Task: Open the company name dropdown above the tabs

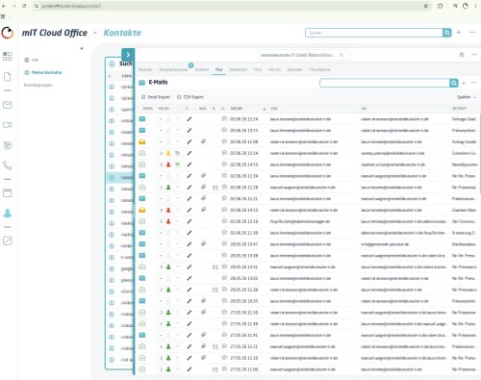Action: click(x=303, y=55)
